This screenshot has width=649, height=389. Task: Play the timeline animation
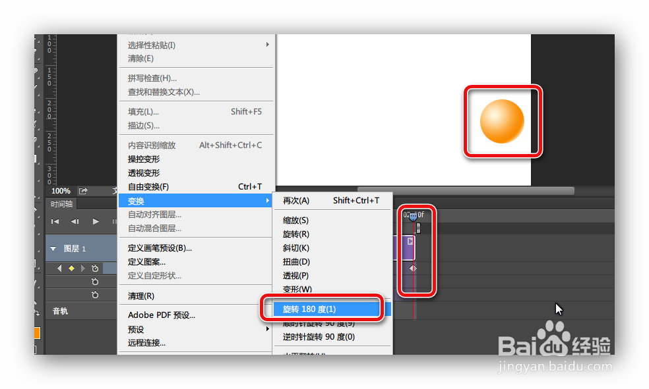coord(96,221)
